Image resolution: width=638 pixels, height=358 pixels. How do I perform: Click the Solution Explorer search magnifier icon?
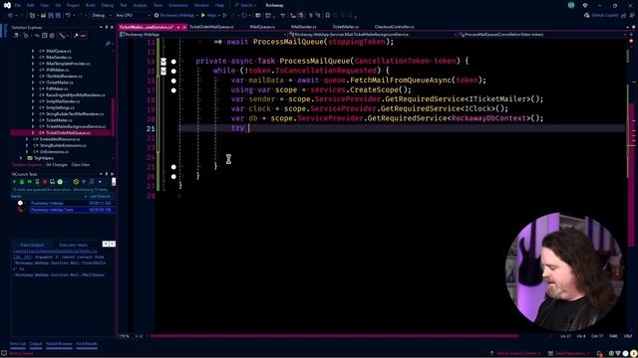point(108,44)
